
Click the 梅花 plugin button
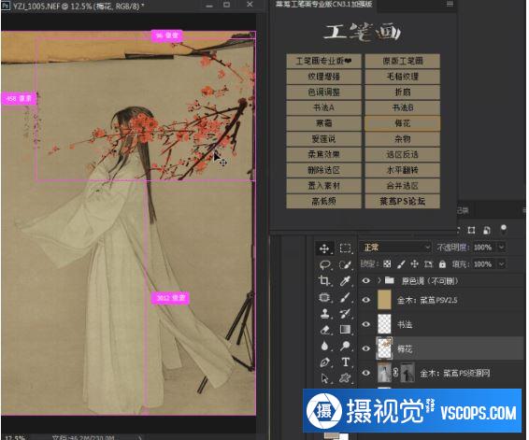pyautogui.click(x=403, y=123)
